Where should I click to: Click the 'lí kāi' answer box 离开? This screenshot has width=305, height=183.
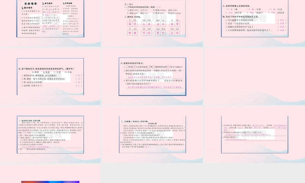point(132,24)
